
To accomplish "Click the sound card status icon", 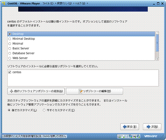I will click(138, 136).
